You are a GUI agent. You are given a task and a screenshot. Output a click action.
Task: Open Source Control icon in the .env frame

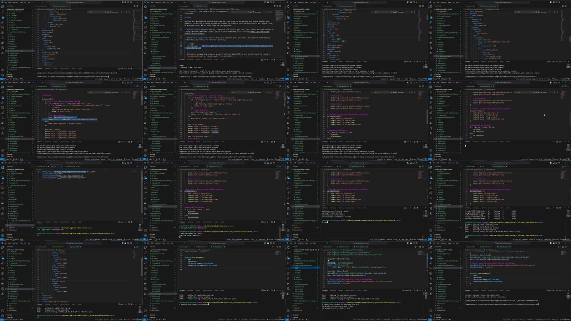[2, 178]
